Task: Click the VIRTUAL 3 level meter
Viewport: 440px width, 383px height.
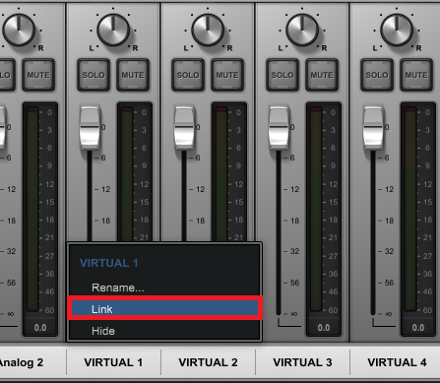Action: point(316,209)
